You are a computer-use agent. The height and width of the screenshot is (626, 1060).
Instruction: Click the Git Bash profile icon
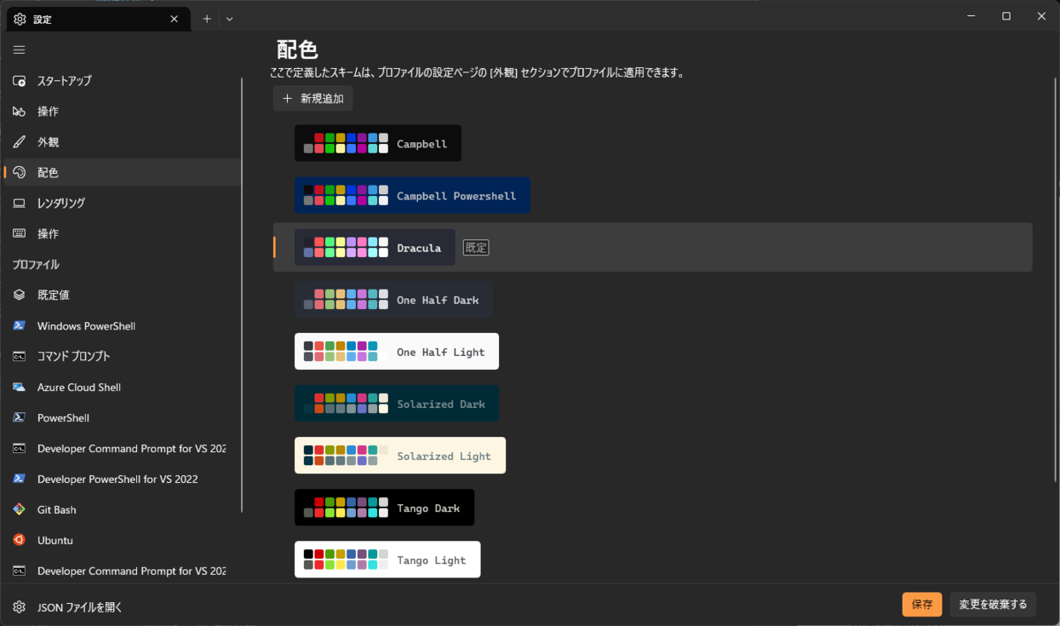[19, 509]
